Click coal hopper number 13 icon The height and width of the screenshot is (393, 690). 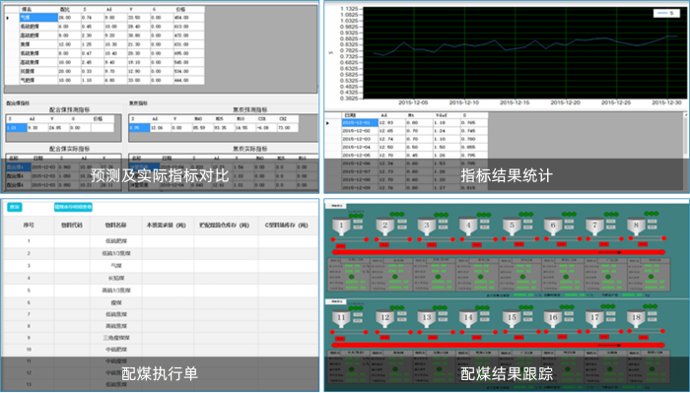coord(427,317)
